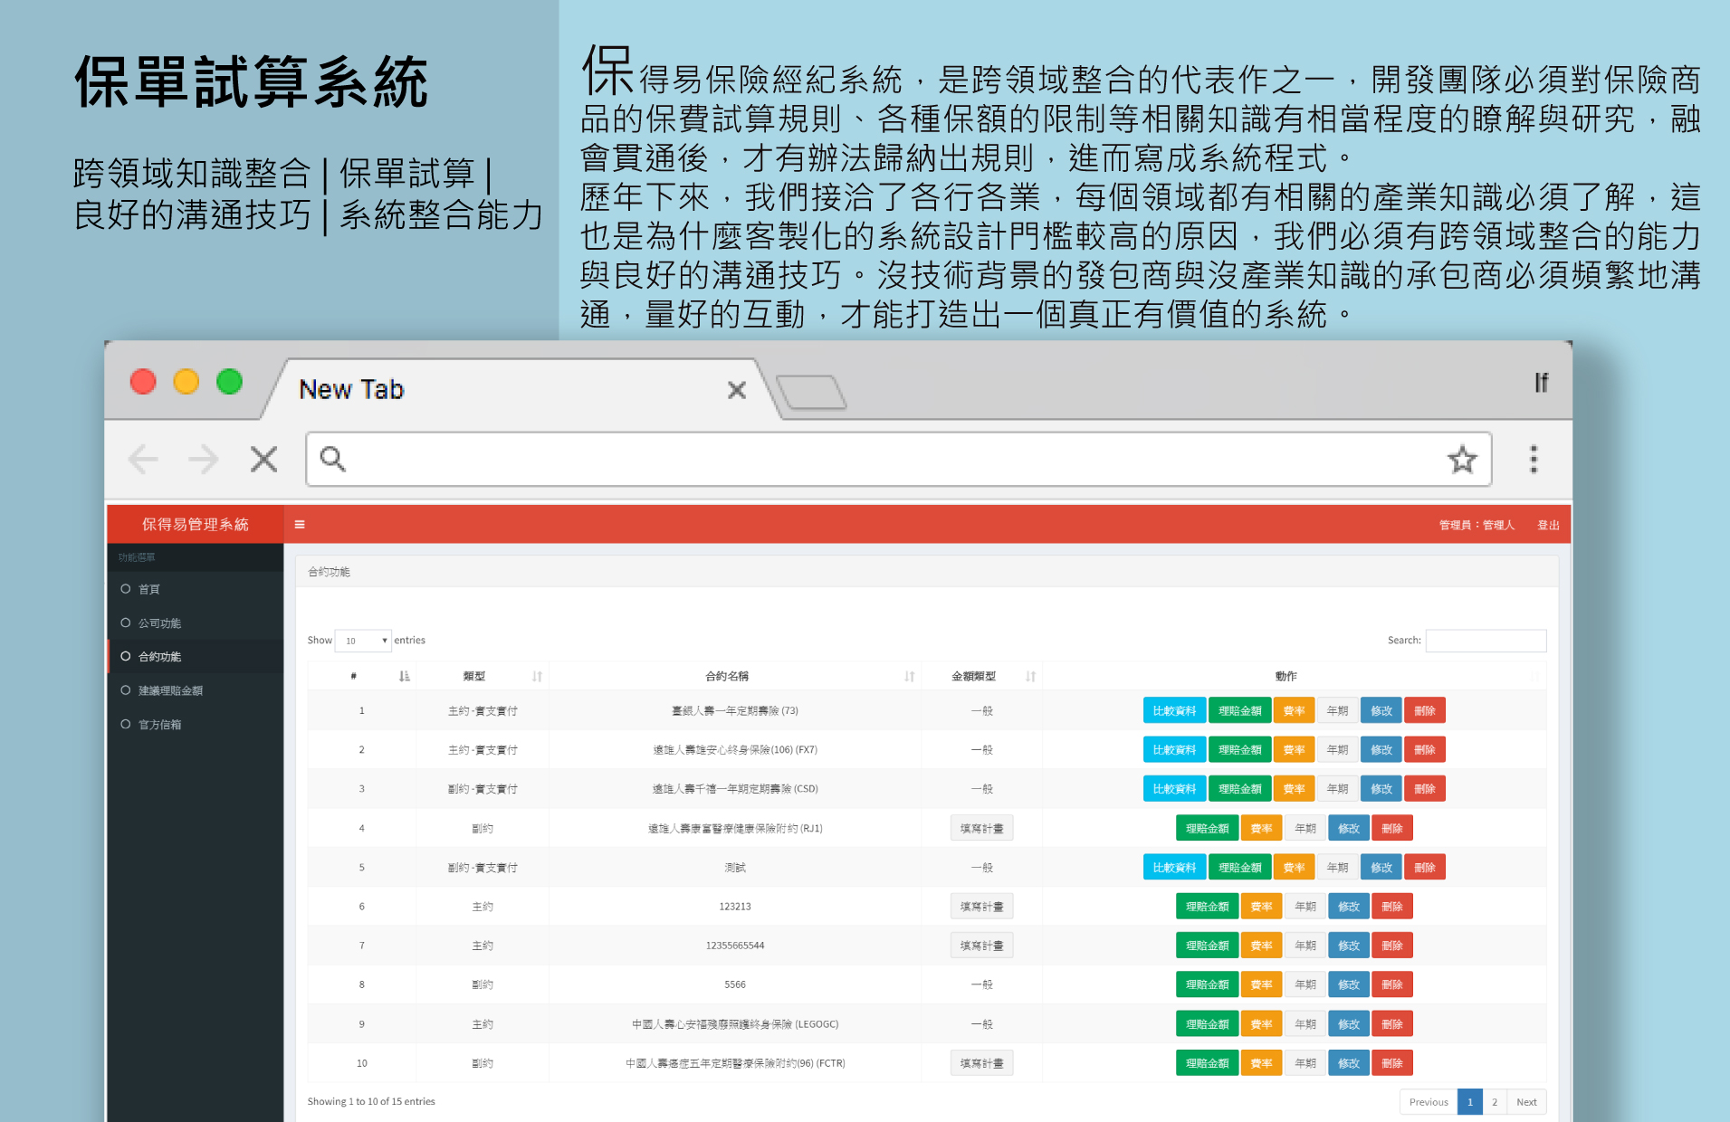Click 填寫計畫 button in row 4
The image size is (1730, 1122).
981,828
